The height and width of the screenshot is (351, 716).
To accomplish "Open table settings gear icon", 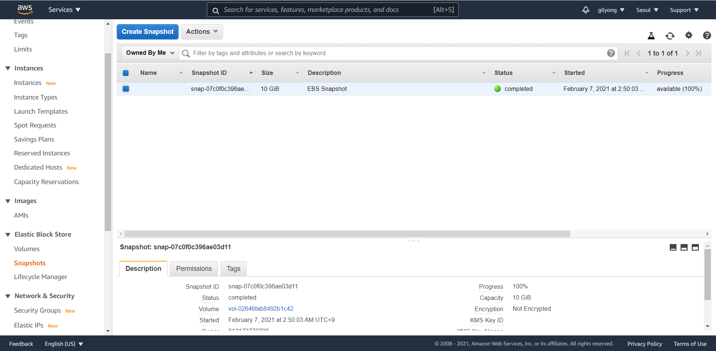I will click(x=689, y=35).
